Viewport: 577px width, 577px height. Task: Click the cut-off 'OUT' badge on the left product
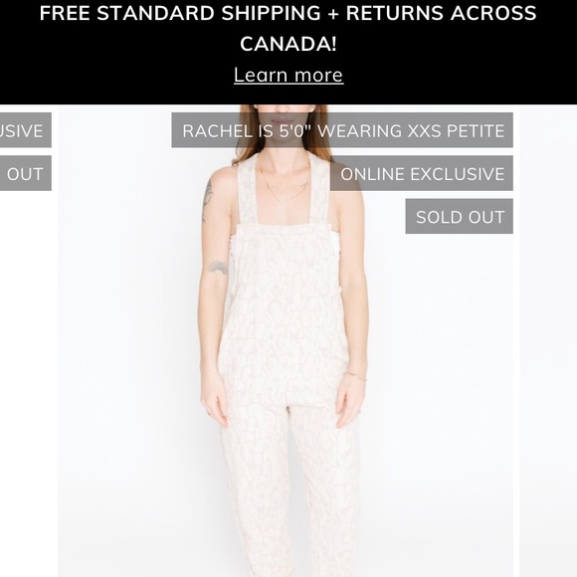[x=26, y=173]
